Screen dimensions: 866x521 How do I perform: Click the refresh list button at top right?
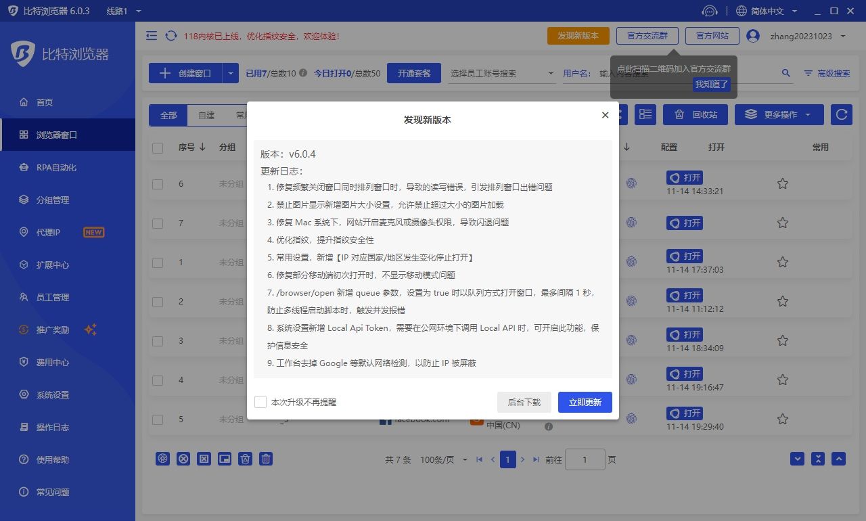click(x=841, y=115)
